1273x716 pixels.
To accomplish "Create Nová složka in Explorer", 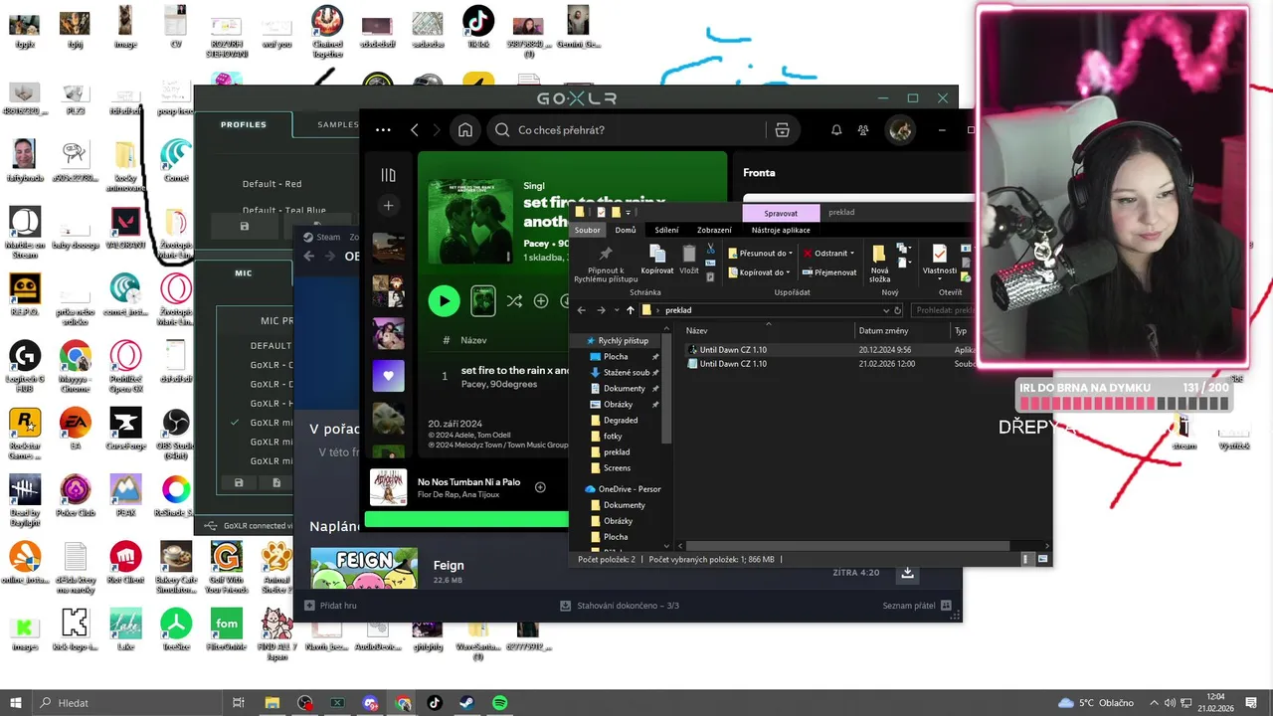I will click(x=879, y=263).
